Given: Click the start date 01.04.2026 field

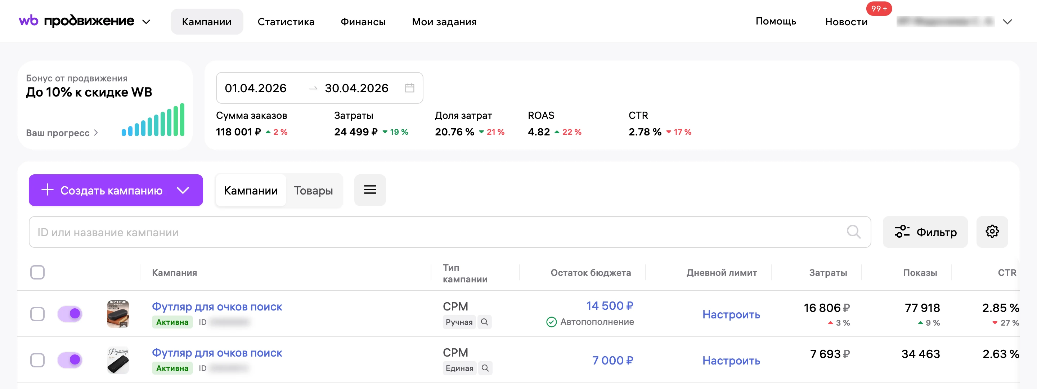Looking at the screenshot, I should click(x=256, y=88).
